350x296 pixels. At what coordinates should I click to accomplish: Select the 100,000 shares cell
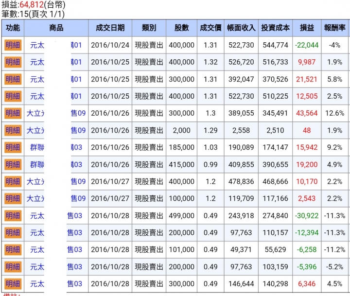coord(181,198)
